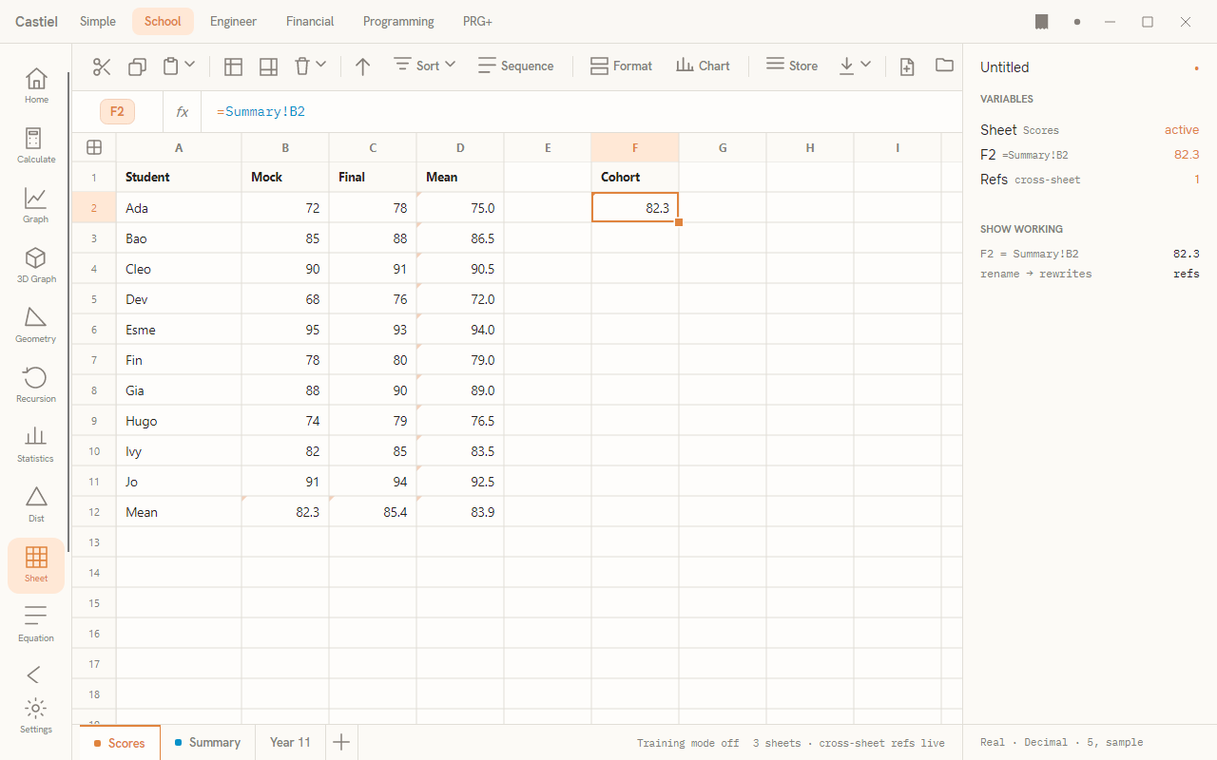Click the Untitled document title
This screenshot has height=760, width=1217.
click(x=1005, y=67)
